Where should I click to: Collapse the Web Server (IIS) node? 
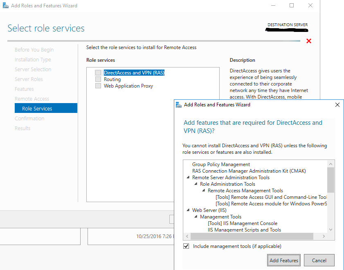tap(188, 210)
